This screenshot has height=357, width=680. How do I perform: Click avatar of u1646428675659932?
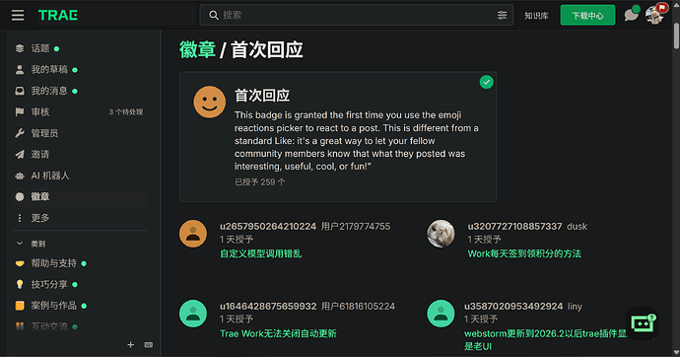pos(193,314)
